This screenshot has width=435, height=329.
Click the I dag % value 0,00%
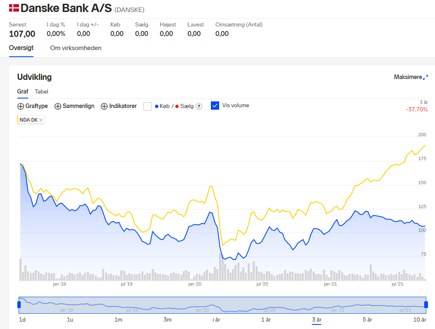[x=56, y=34]
